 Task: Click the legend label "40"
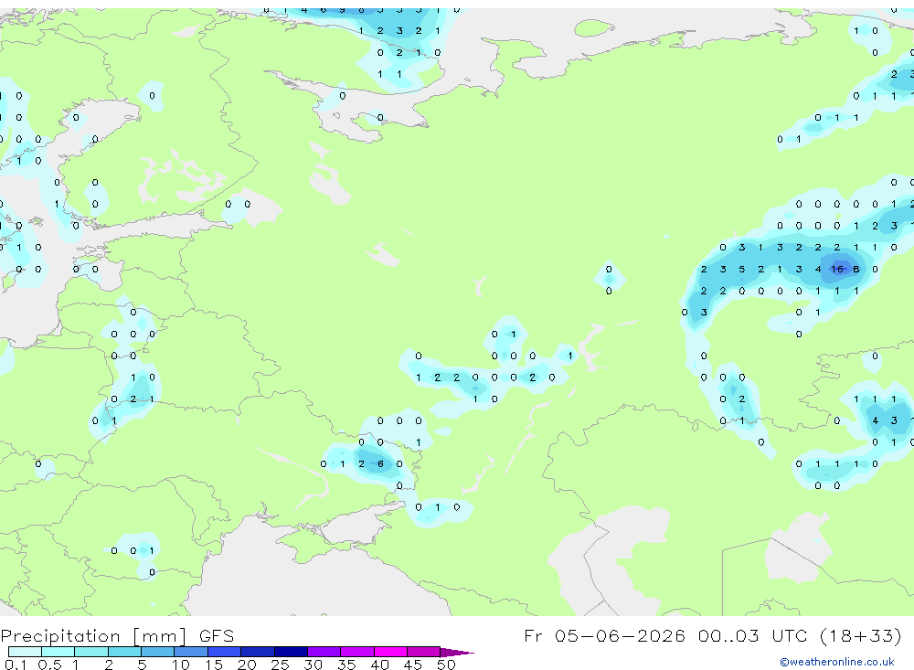(x=379, y=665)
